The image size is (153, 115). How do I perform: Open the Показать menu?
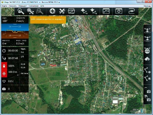(13, 6)
